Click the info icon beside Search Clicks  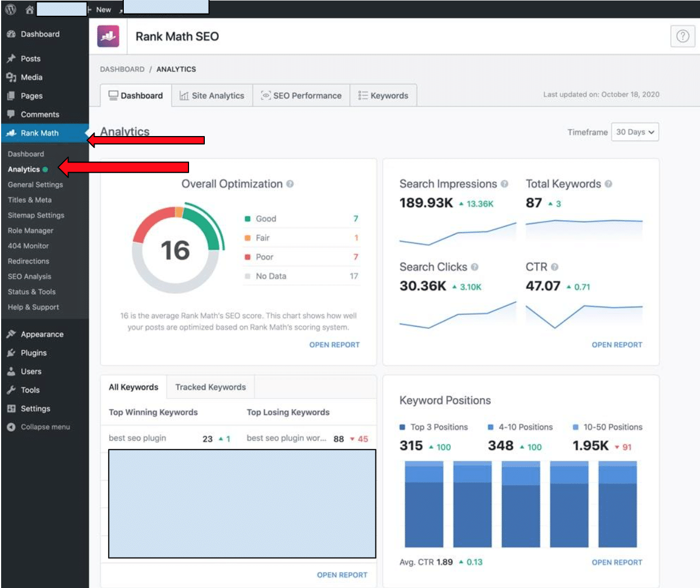(x=474, y=267)
